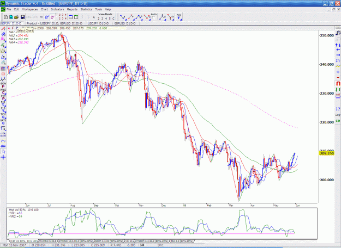Select the DT Stoch indicator tab
341x248 pixels.
pos(152,241)
